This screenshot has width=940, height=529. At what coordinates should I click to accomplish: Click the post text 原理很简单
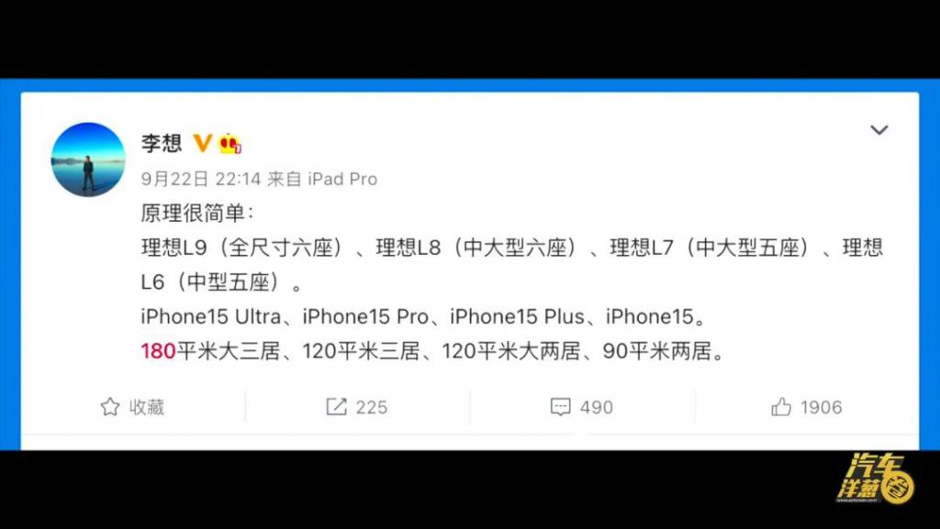click(x=197, y=213)
